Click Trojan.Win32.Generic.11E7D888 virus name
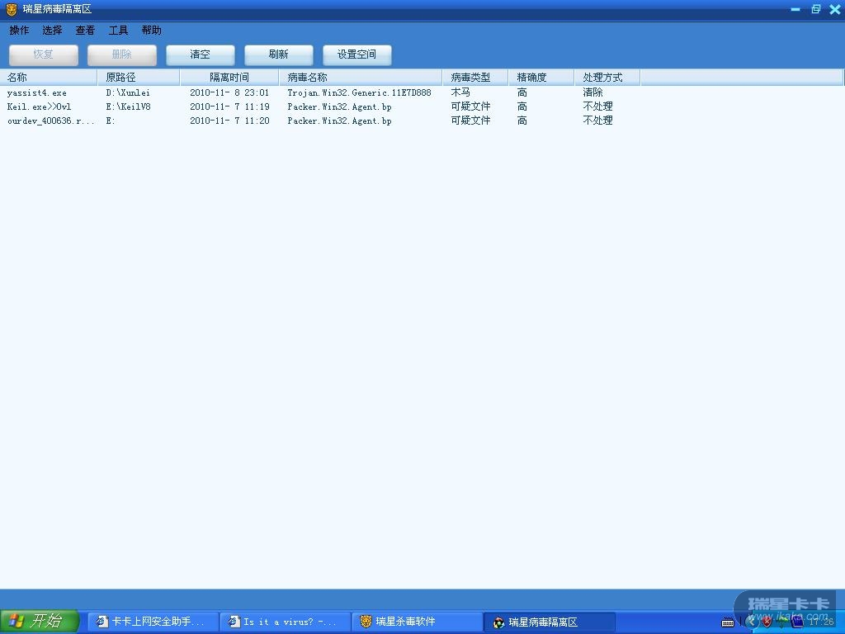The image size is (845, 634). pyautogui.click(x=360, y=92)
